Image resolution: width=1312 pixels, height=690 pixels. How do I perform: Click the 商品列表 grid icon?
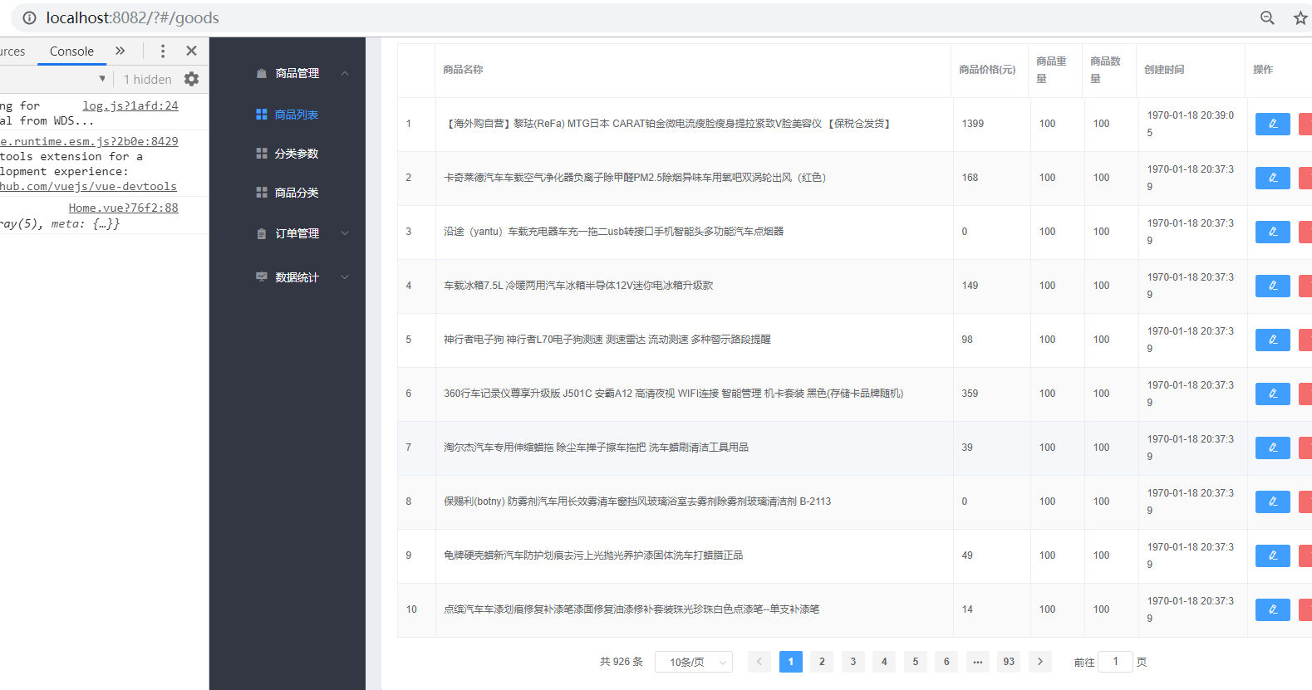click(x=262, y=115)
